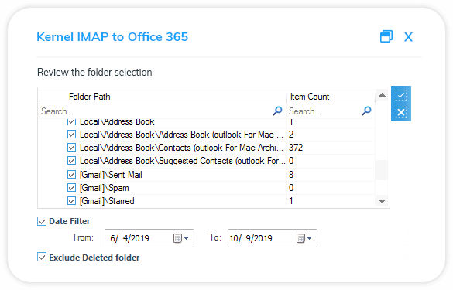Click the Item Count column header
Viewport: 453px width, 290px height.
310,97
